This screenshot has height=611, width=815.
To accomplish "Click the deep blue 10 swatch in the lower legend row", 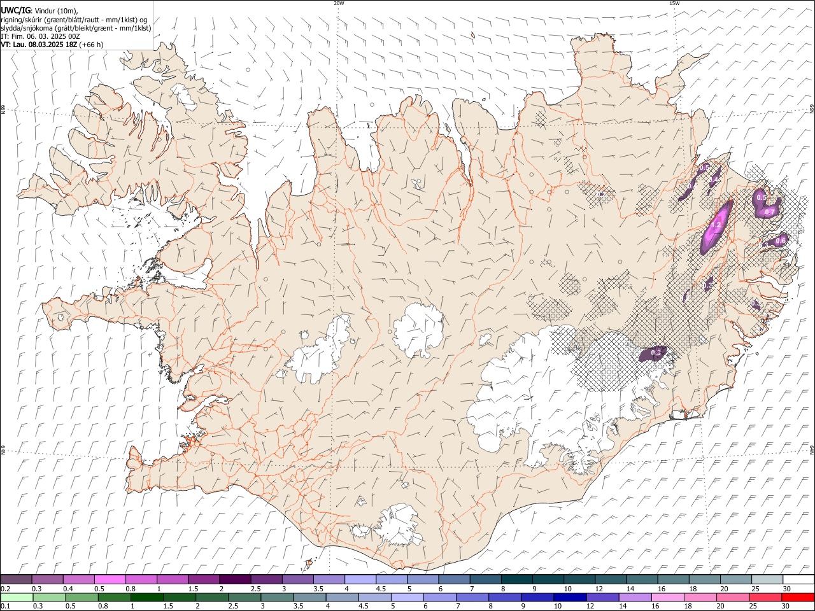I will 570,598.
